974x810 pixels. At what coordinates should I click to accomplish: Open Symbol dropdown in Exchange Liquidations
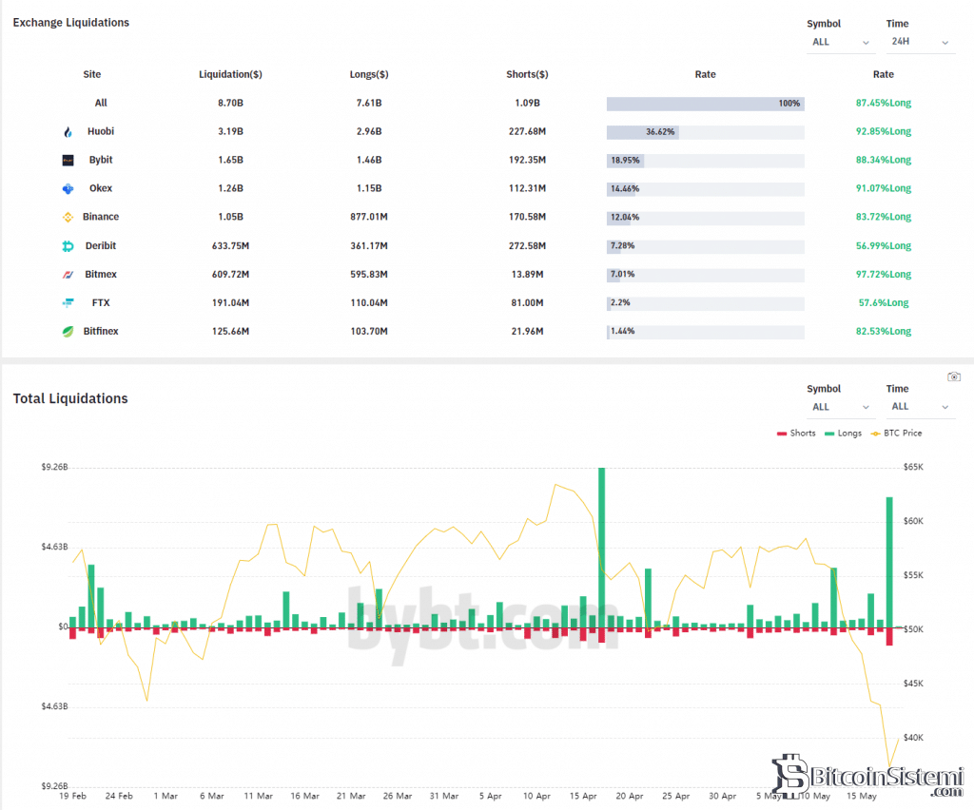pos(840,42)
